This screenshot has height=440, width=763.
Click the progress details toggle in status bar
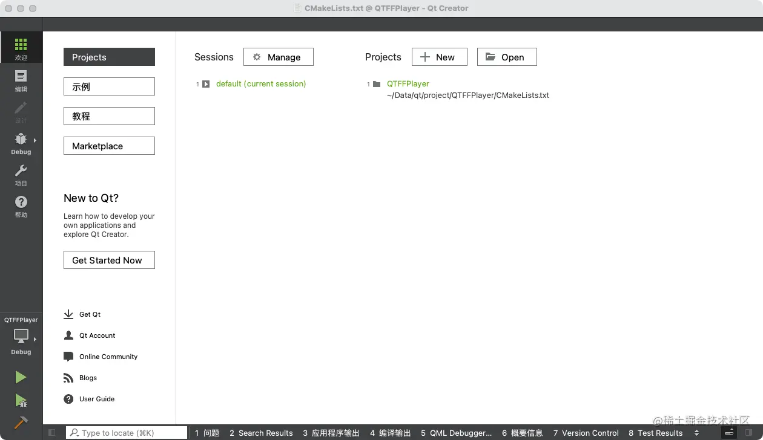coord(729,433)
